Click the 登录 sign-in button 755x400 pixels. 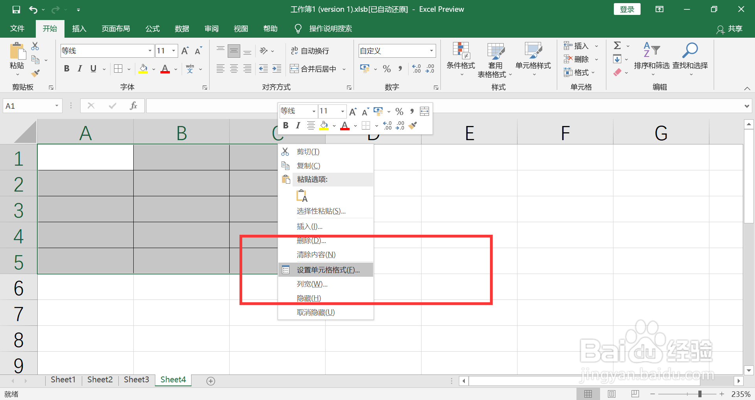(x=627, y=9)
